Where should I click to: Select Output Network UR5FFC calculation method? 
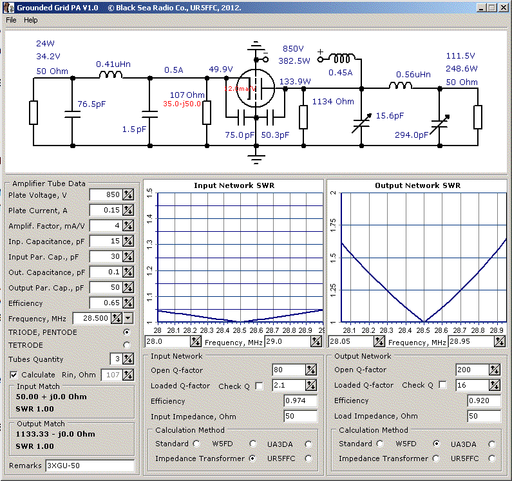click(492, 458)
